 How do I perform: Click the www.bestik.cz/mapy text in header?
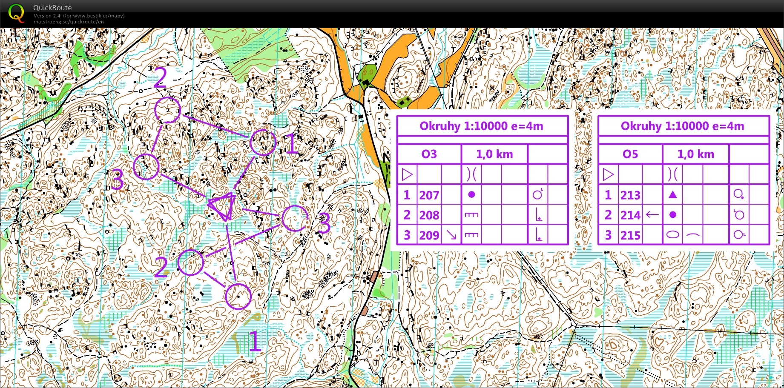[99, 16]
